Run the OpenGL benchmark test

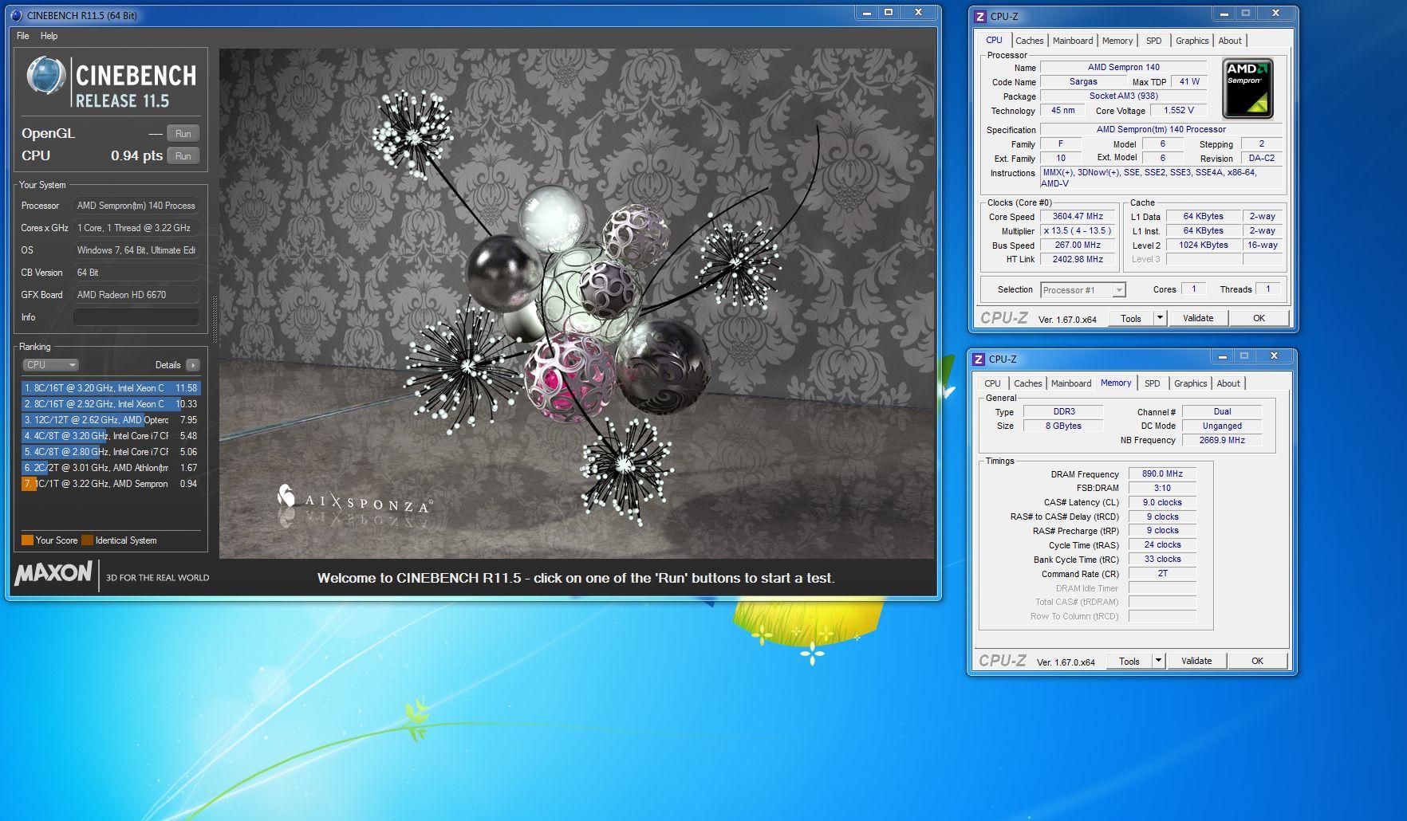coord(183,133)
